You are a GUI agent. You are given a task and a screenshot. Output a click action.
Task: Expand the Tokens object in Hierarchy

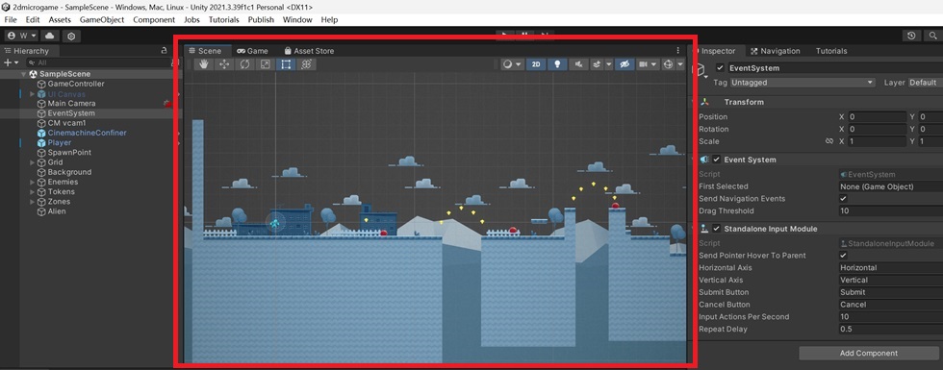pyautogui.click(x=32, y=191)
